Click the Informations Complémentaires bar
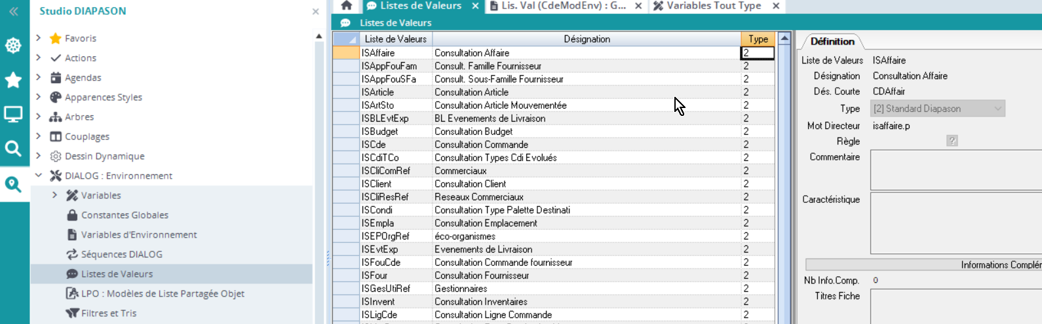Viewport: 1042px width, 324px height. (x=924, y=265)
